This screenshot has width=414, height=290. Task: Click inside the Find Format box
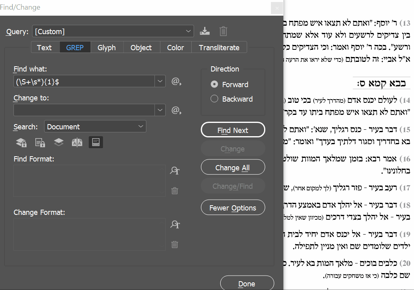pos(90,181)
